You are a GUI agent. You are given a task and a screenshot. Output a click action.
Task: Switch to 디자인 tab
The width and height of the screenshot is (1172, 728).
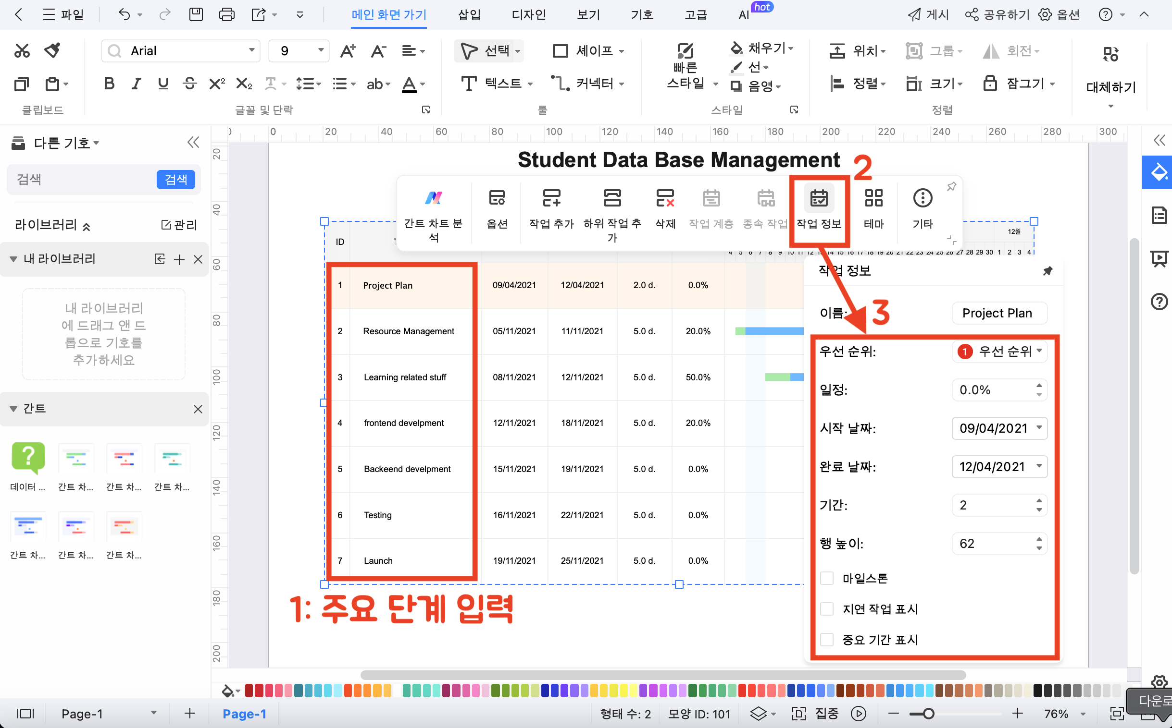point(529,14)
